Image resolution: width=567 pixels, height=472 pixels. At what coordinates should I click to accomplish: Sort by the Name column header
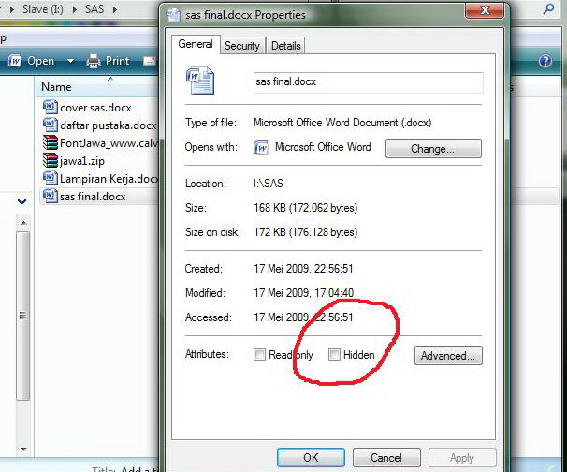97,87
